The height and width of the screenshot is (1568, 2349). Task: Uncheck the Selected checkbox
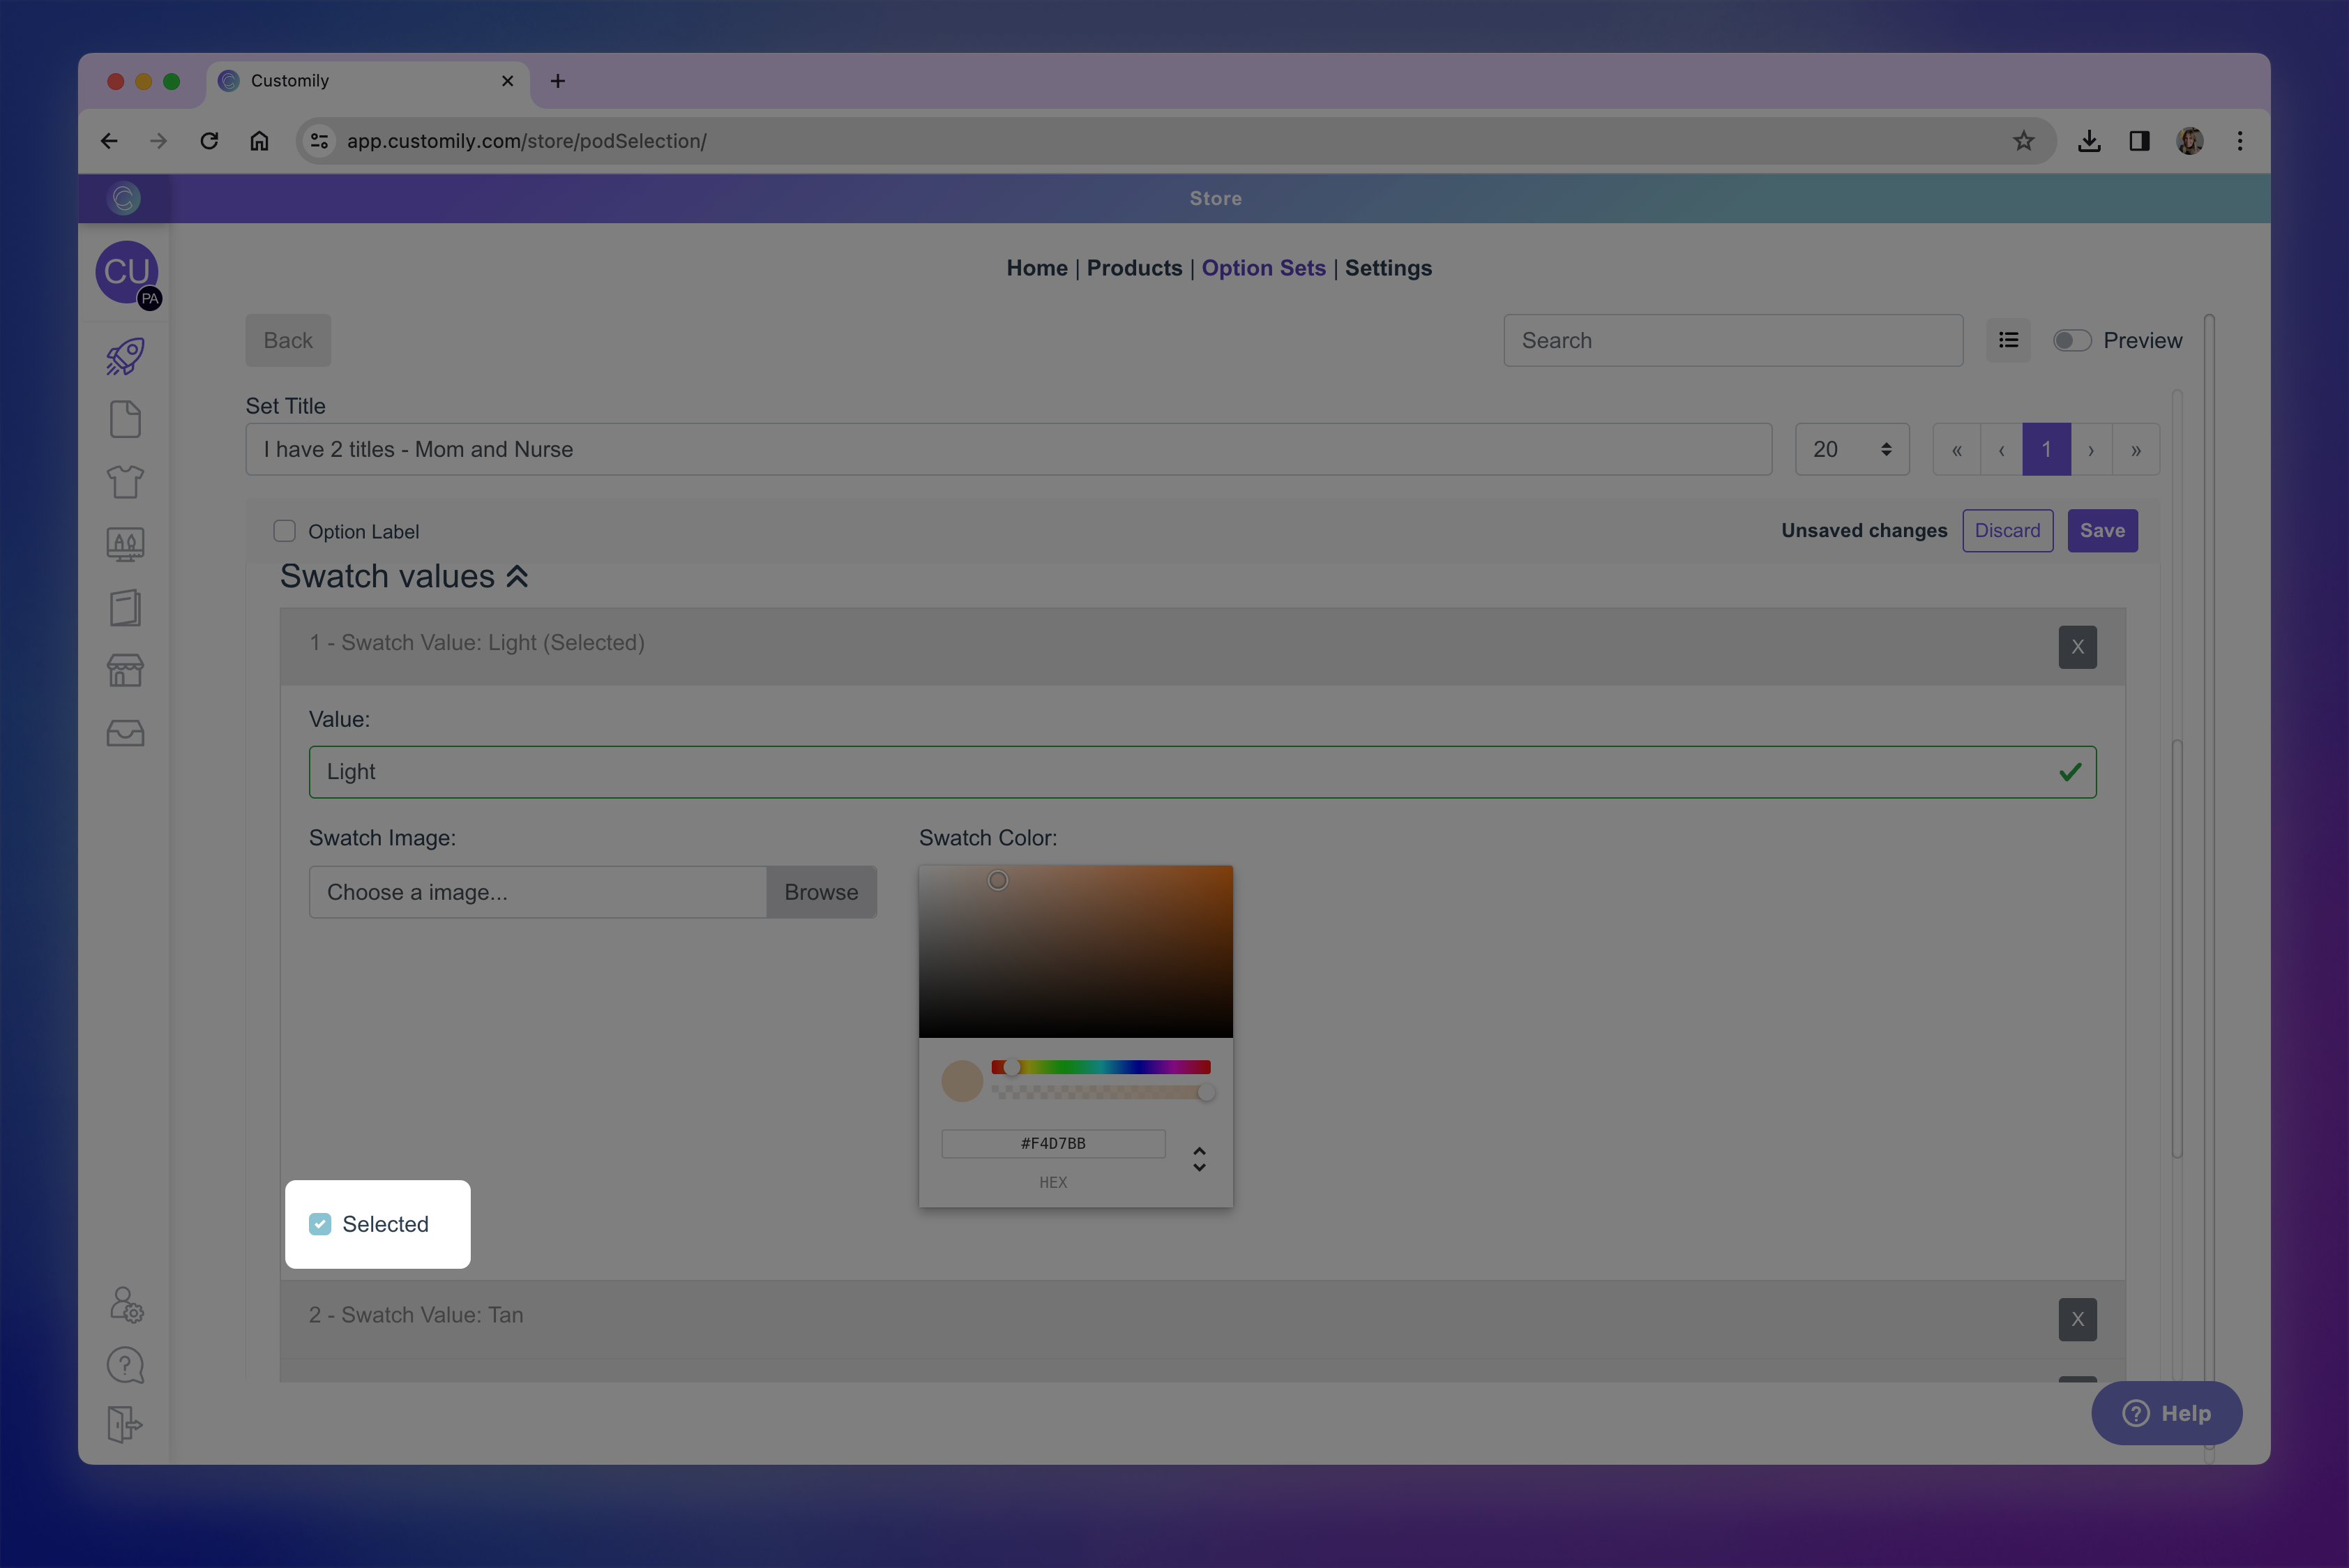(x=320, y=1224)
